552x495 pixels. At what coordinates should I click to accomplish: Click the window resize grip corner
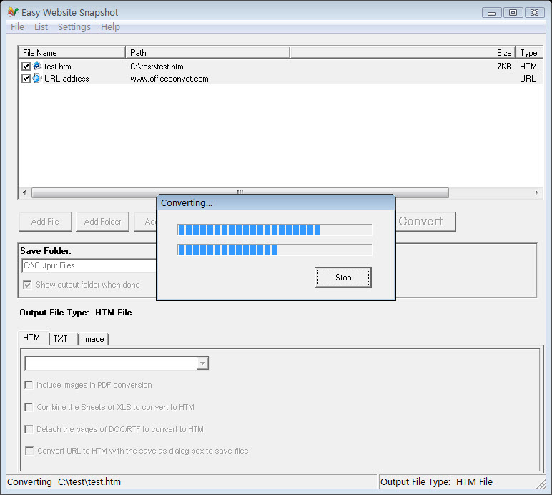click(x=541, y=484)
